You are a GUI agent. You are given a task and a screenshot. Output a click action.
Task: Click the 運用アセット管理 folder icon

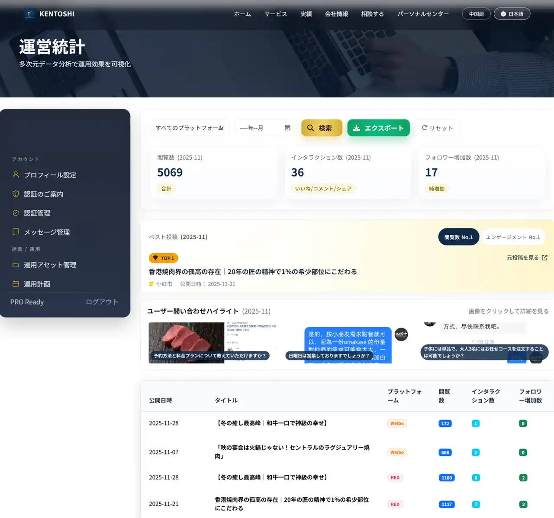click(16, 265)
